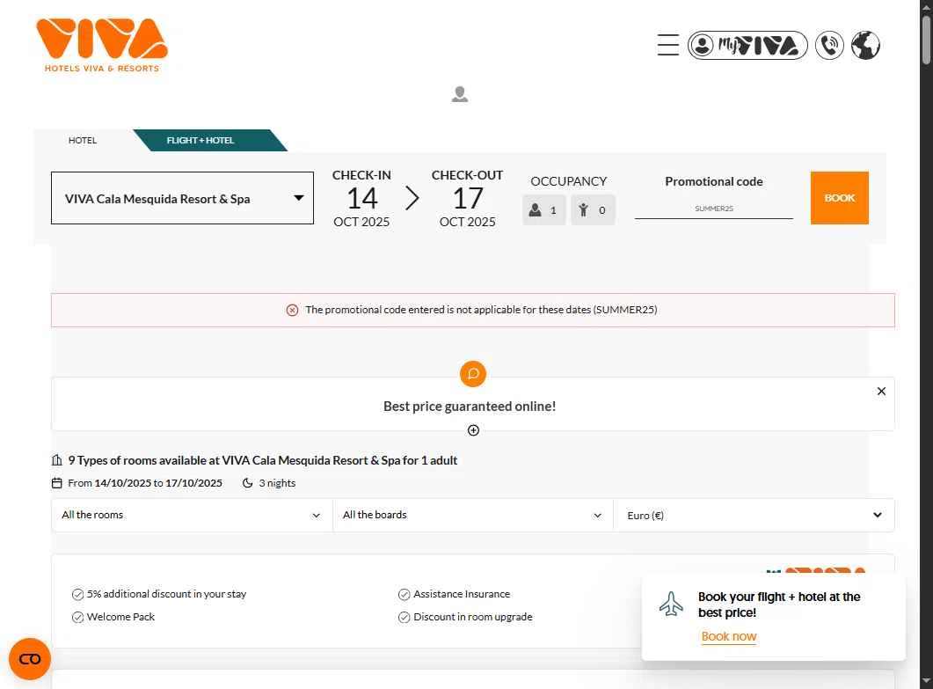The height and width of the screenshot is (689, 933).
Task: Open the hamburger menu icon
Action: pyautogui.click(x=667, y=45)
